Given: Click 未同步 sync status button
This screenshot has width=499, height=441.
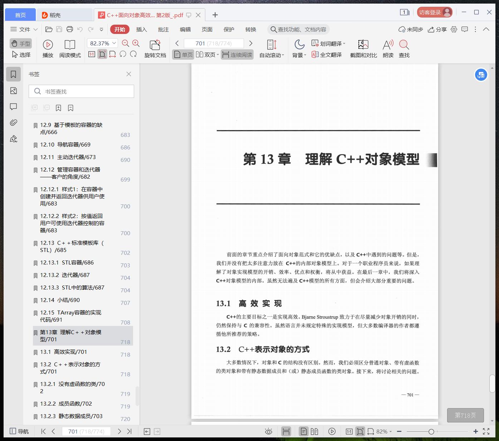Looking at the screenshot, I should (411, 29).
